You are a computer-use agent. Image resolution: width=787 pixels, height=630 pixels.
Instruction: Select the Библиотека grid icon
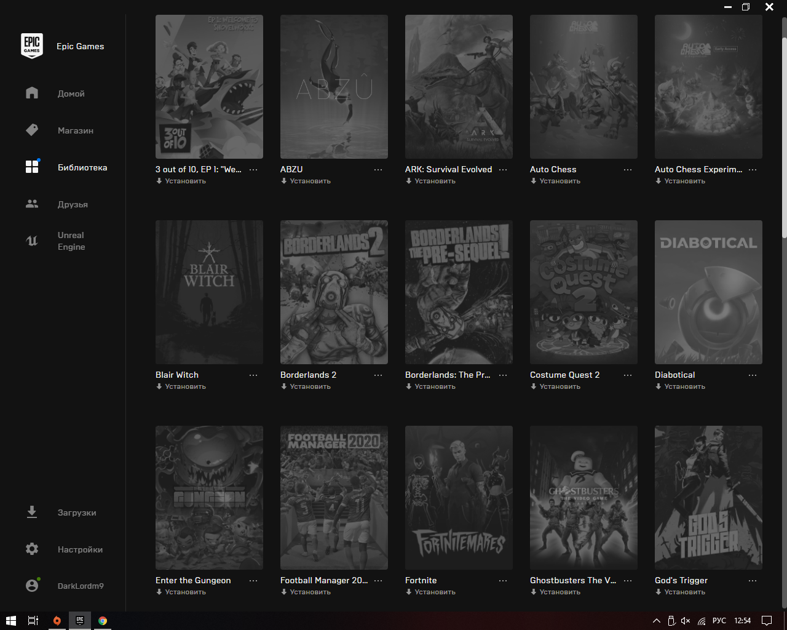click(x=32, y=167)
